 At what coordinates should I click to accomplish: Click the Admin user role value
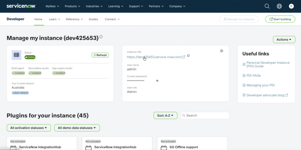pyautogui.click(x=132, y=92)
